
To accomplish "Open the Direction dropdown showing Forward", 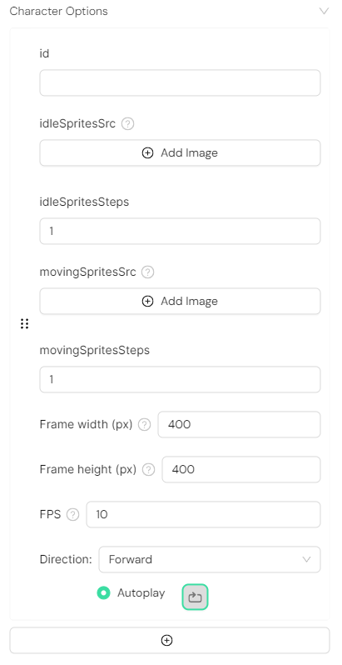I will tap(210, 559).
